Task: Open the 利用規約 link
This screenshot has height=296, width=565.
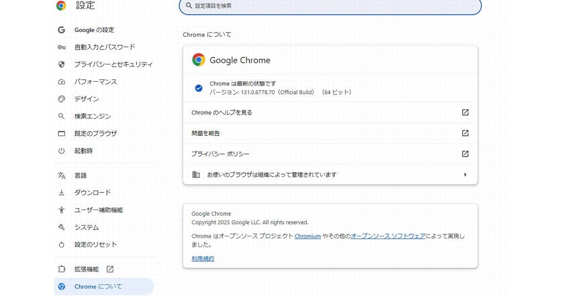Action: pos(203,258)
